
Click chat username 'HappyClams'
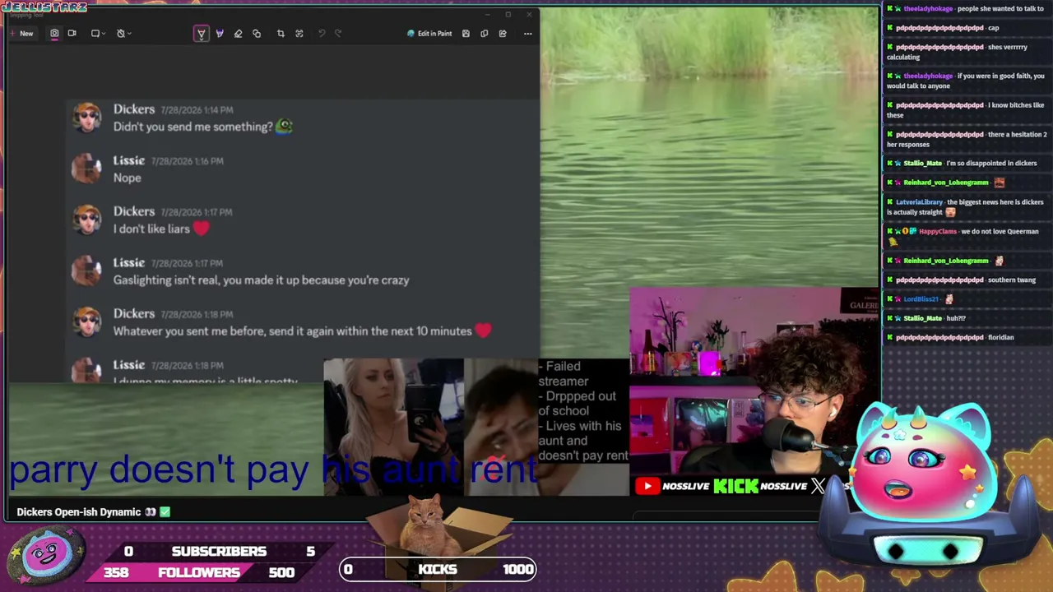click(x=938, y=231)
